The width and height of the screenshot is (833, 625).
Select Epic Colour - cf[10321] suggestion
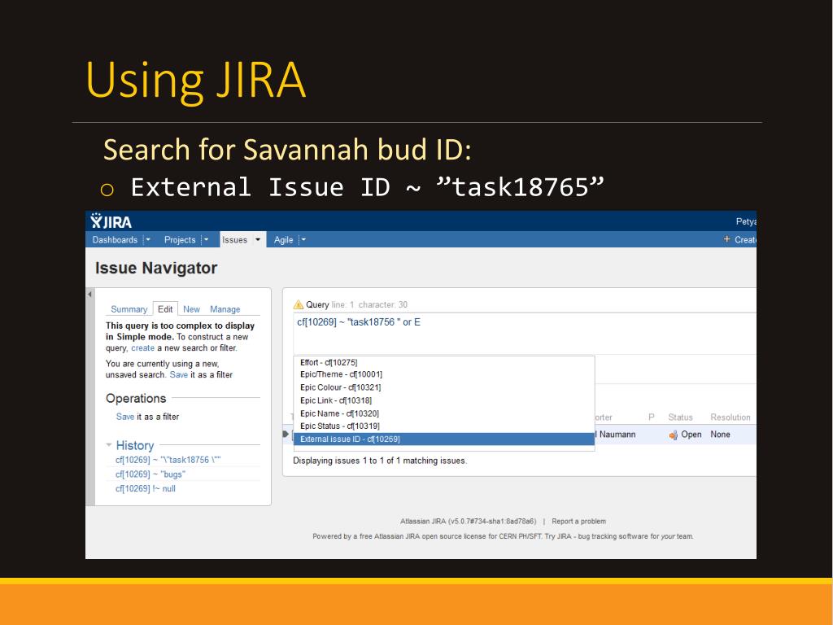pyautogui.click(x=443, y=387)
